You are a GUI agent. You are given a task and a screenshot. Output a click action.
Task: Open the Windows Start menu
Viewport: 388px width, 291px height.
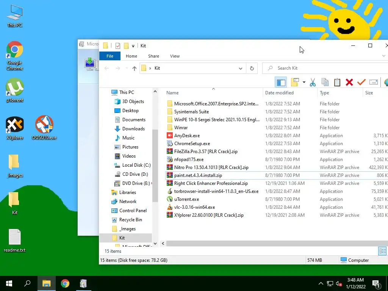click(x=9, y=283)
